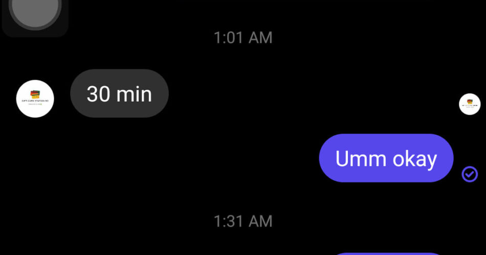Tap the 1:01 AM timestamp
This screenshot has height=255, width=486.
pyautogui.click(x=243, y=38)
